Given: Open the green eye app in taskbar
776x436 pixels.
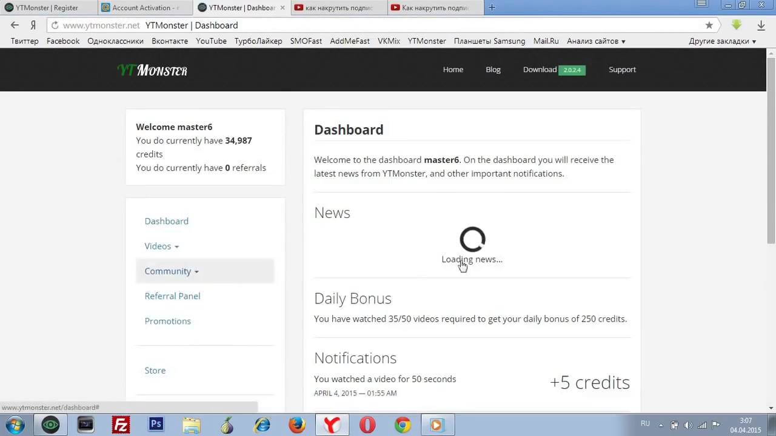Looking at the screenshot, I should click(x=50, y=425).
